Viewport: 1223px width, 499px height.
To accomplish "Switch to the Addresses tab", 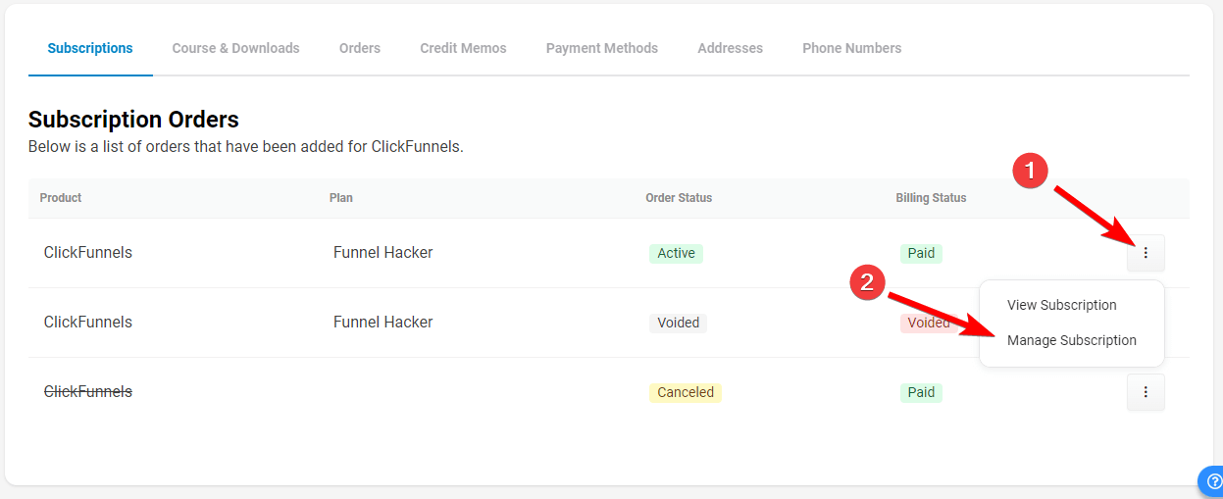I will tap(730, 48).
